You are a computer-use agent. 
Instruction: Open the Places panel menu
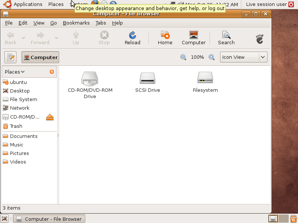pos(56,4)
